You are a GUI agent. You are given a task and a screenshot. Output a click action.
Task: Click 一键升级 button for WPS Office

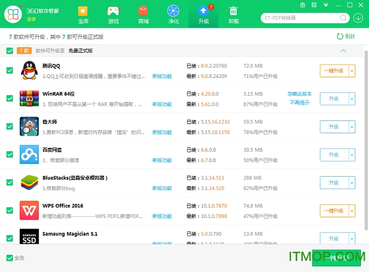click(x=334, y=211)
